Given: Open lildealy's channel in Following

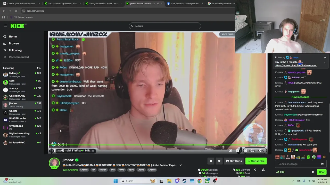Looking at the screenshot, I should [22, 75].
